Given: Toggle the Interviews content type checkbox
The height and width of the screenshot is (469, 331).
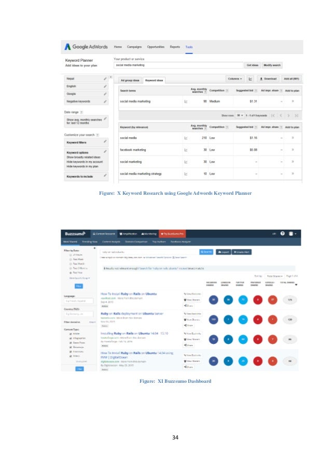Looking at the screenshot, I should pyautogui.click(x=71, y=352).
